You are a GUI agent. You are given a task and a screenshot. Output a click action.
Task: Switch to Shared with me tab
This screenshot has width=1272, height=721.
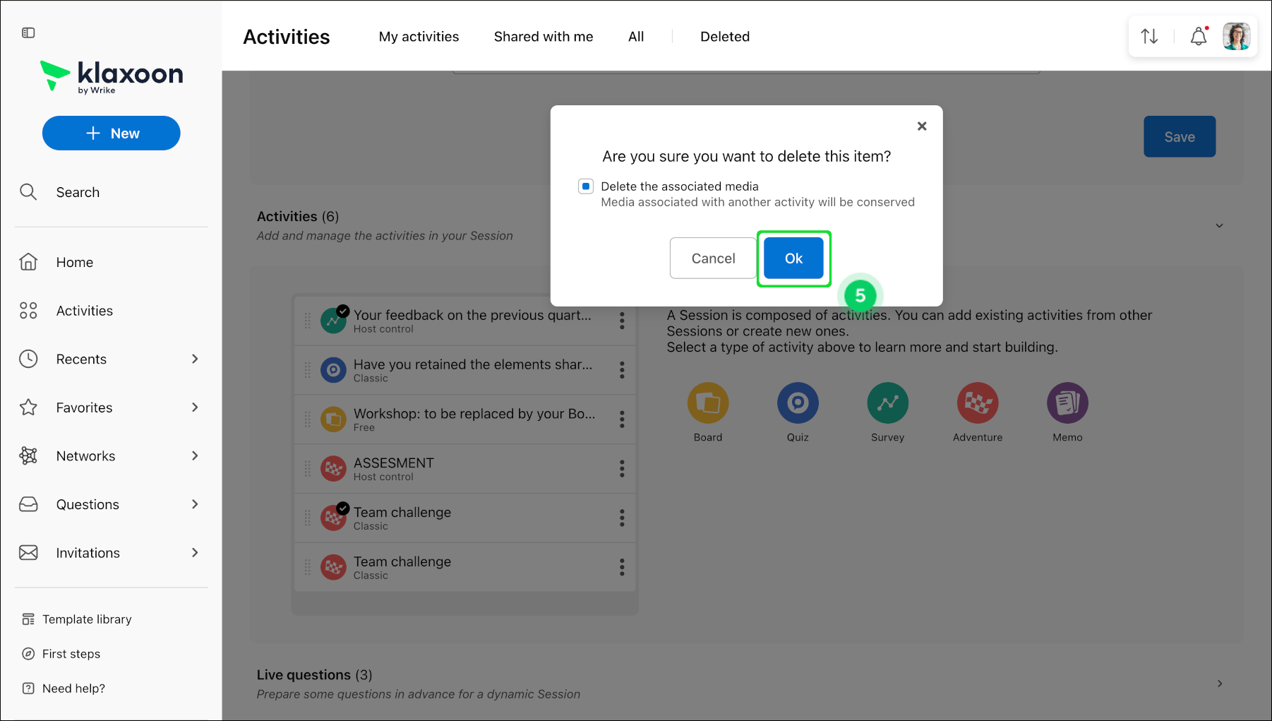(x=544, y=37)
